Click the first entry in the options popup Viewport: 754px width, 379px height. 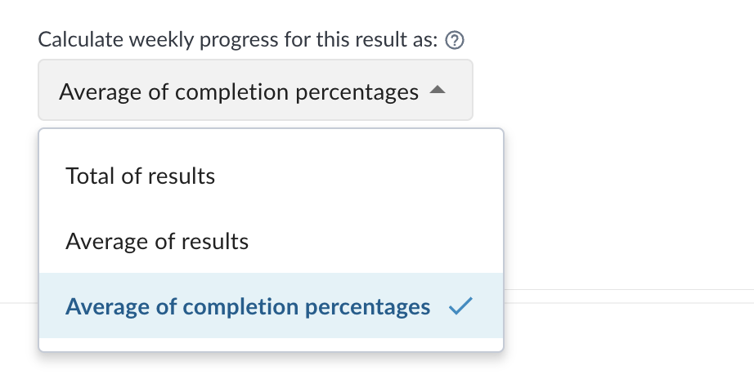pyautogui.click(x=272, y=176)
